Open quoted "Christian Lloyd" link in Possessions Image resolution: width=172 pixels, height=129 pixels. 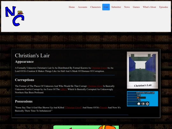(73, 108)
